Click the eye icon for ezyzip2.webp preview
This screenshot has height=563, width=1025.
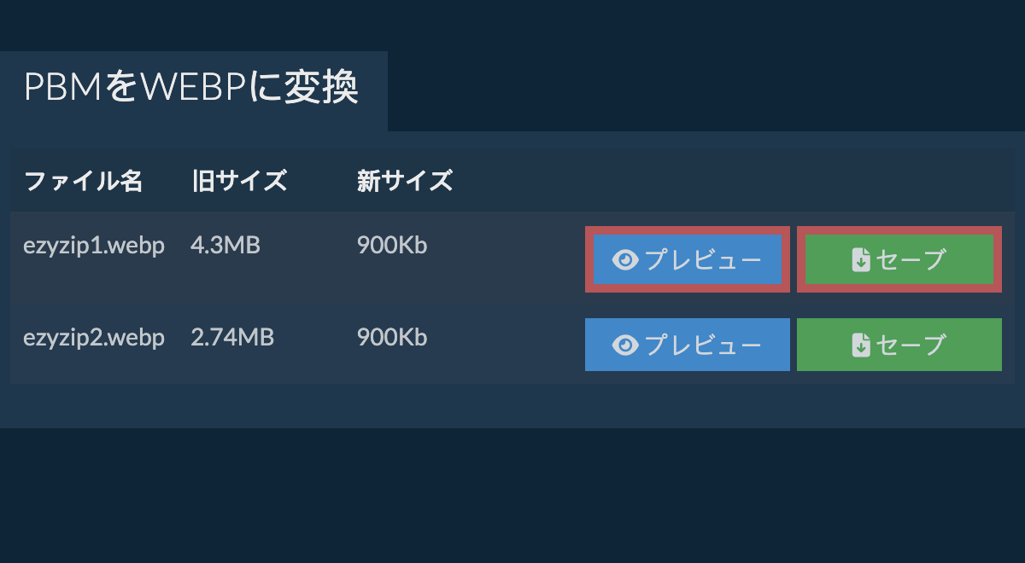[626, 345]
